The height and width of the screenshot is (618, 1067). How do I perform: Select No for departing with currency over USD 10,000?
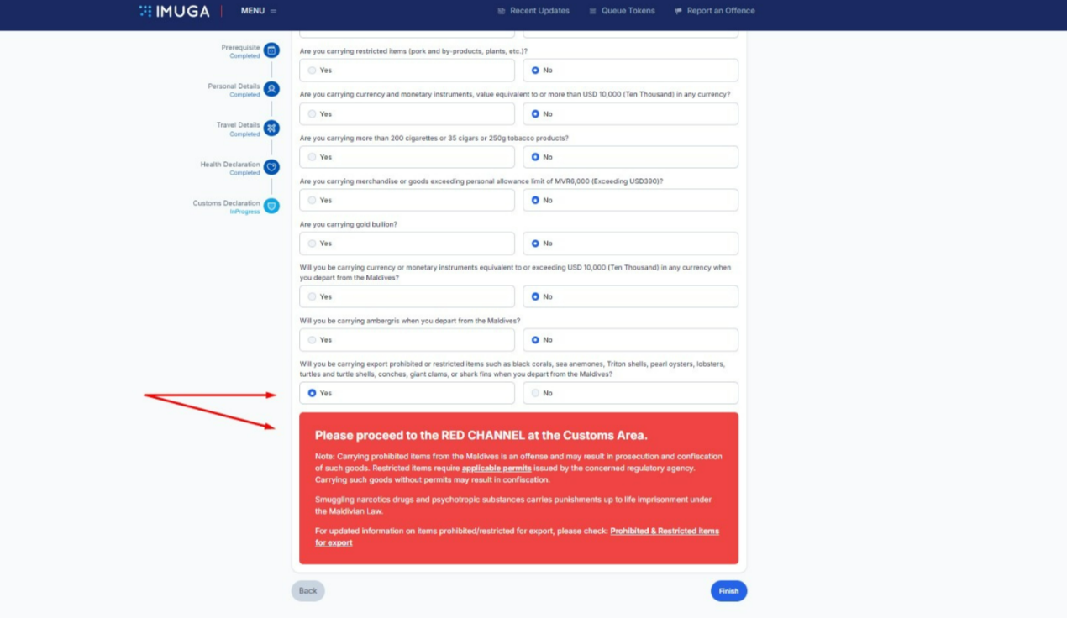click(630, 296)
